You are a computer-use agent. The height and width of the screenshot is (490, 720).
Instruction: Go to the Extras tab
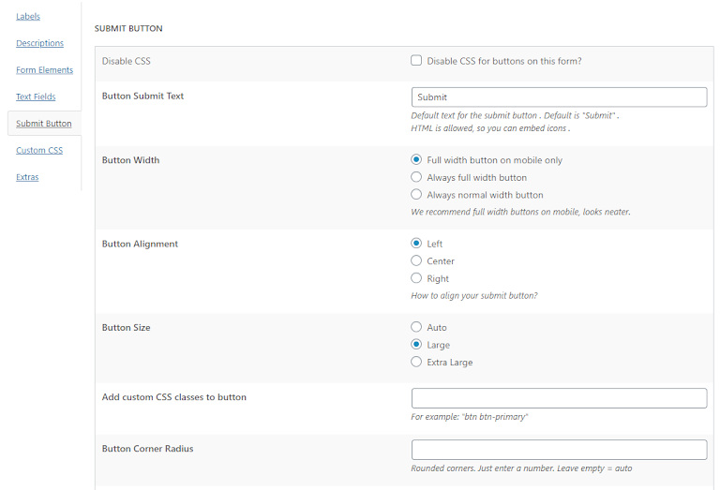(27, 177)
